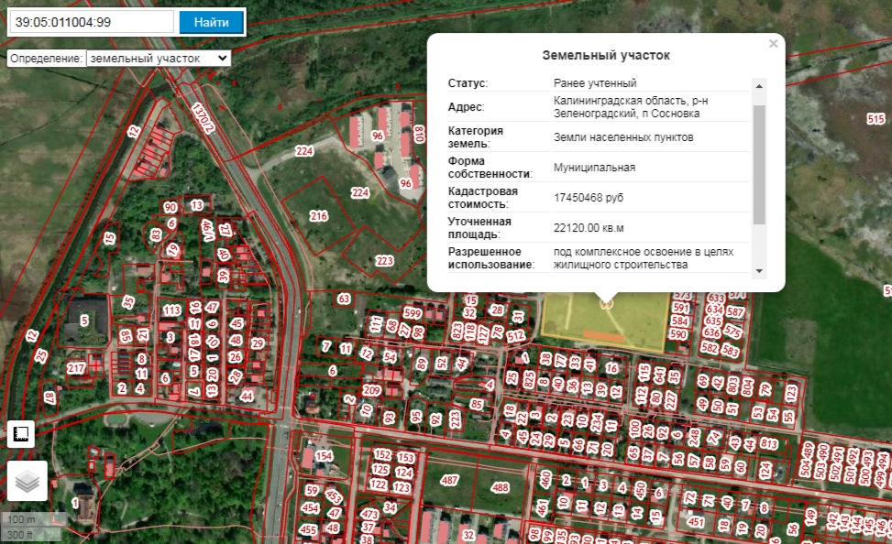Open the Определение type dropdown
This screenshot has height=544, width=892.
point(159,58)
